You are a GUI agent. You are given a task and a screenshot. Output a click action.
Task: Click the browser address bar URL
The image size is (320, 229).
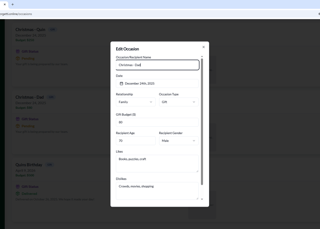pos(16,14)
